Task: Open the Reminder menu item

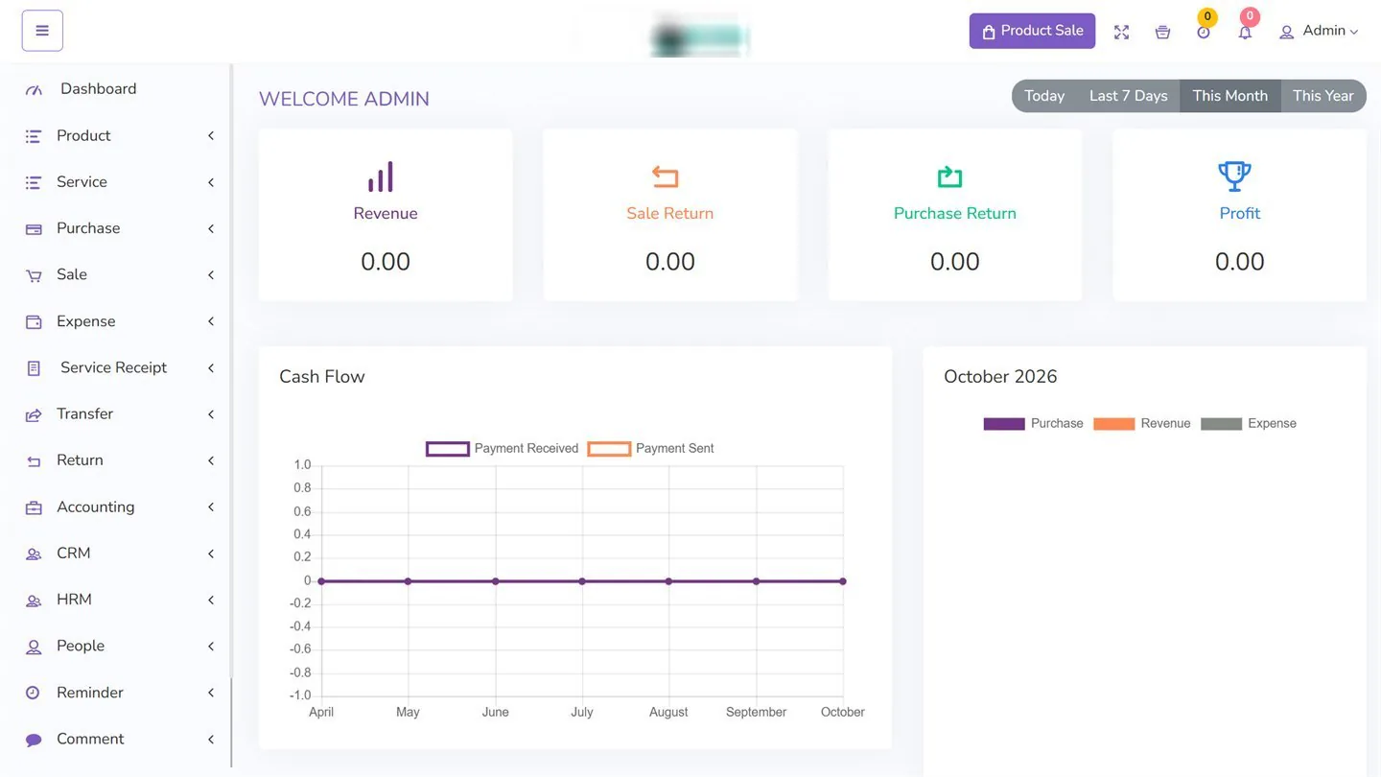Action: 115,693
